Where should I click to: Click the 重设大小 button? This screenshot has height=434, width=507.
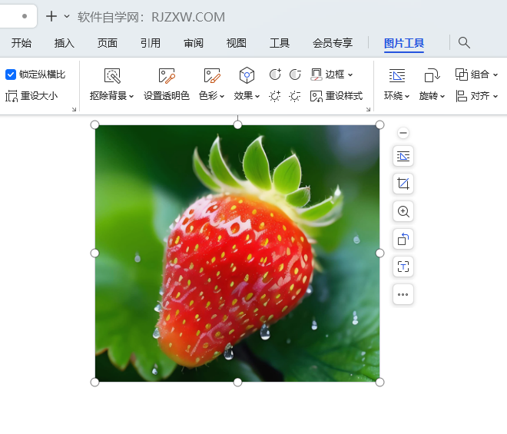[x=31, y=96]
